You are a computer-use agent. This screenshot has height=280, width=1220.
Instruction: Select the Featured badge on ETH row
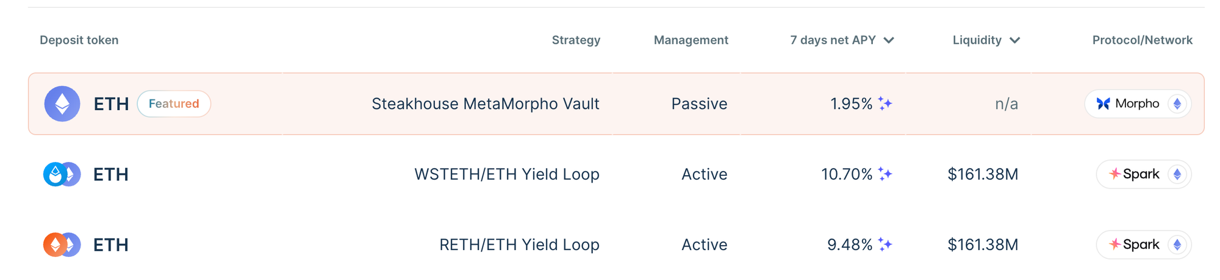point(174,103)
